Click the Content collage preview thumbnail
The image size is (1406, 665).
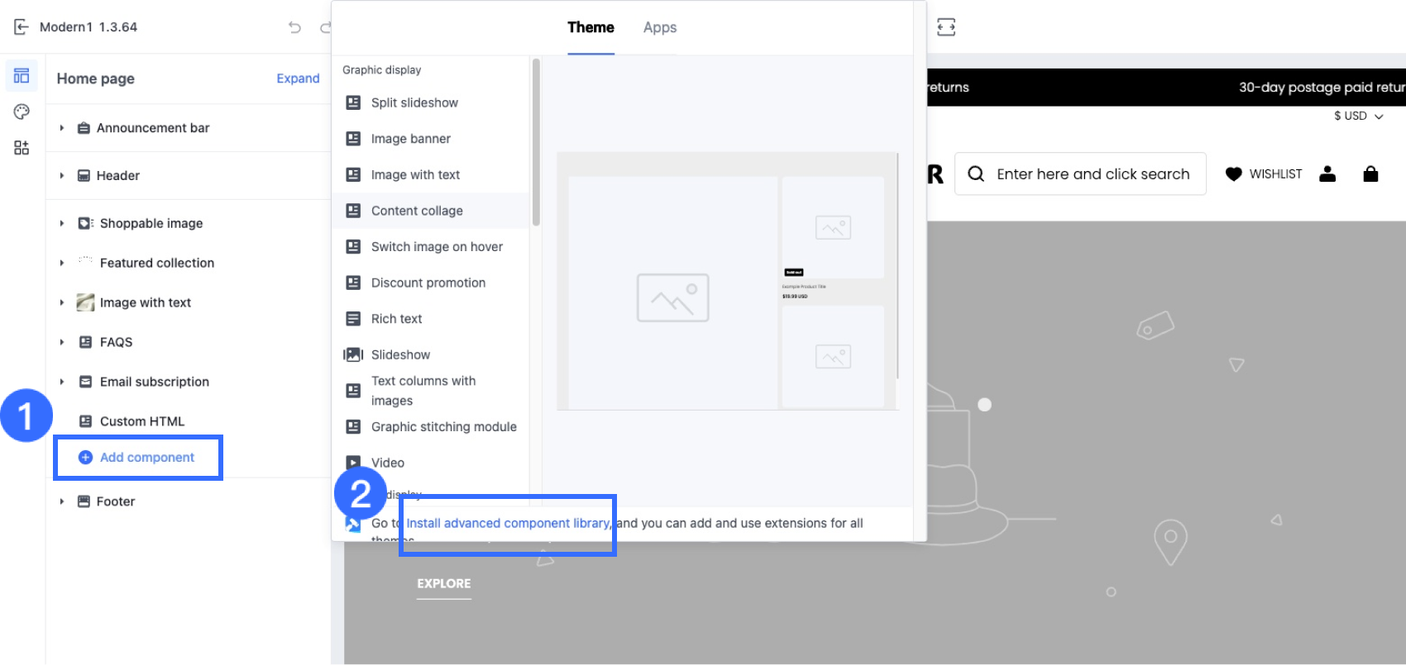pos(728,281)
